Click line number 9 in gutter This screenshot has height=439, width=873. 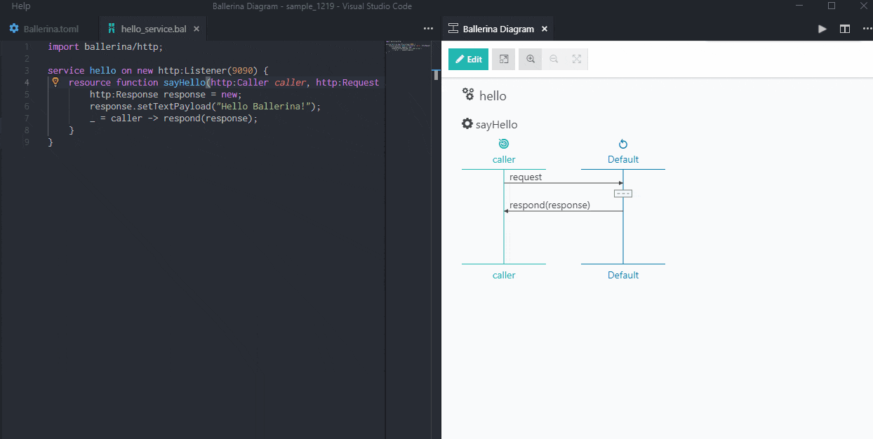pyautogui.click(x=27, y=142)
